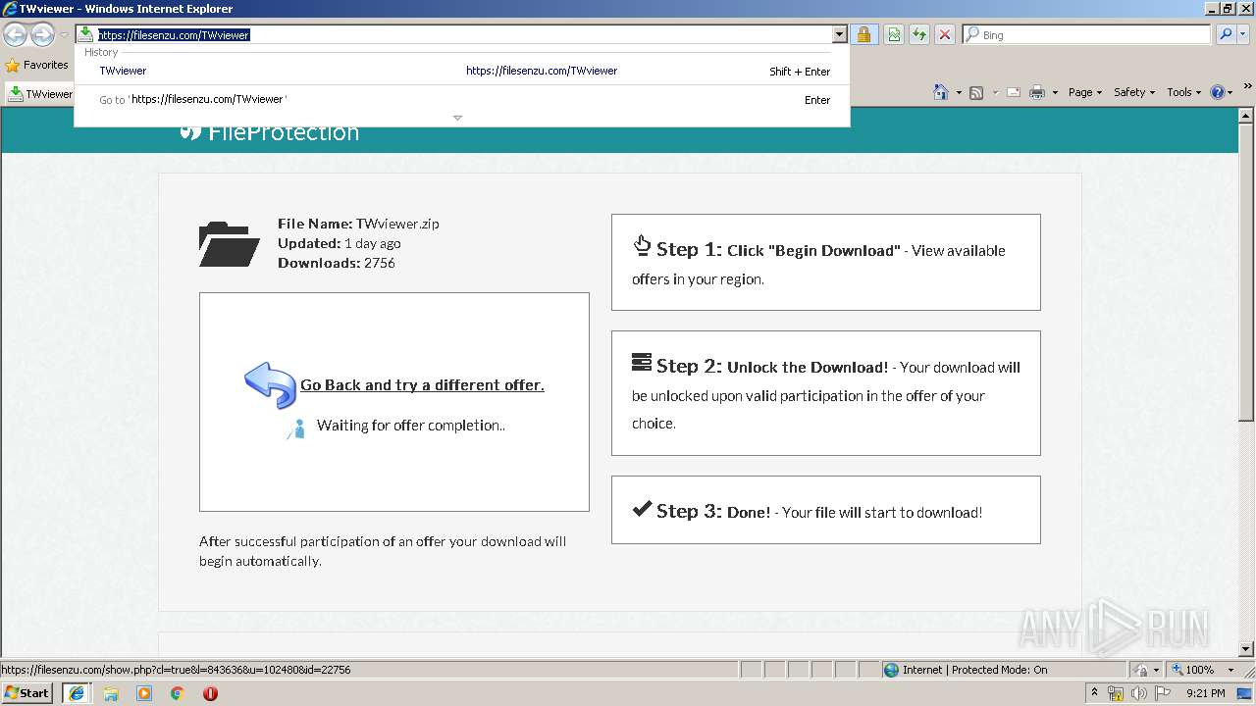Image resolution: width=1256 pixels, height=706 pixels.
Task: Click the blue Help question mark icon
Action: coord(1218,92)
